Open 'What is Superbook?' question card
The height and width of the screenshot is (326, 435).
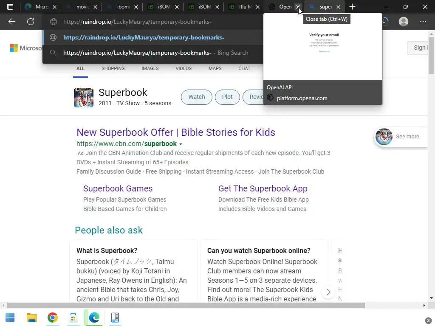coord(133,270)
